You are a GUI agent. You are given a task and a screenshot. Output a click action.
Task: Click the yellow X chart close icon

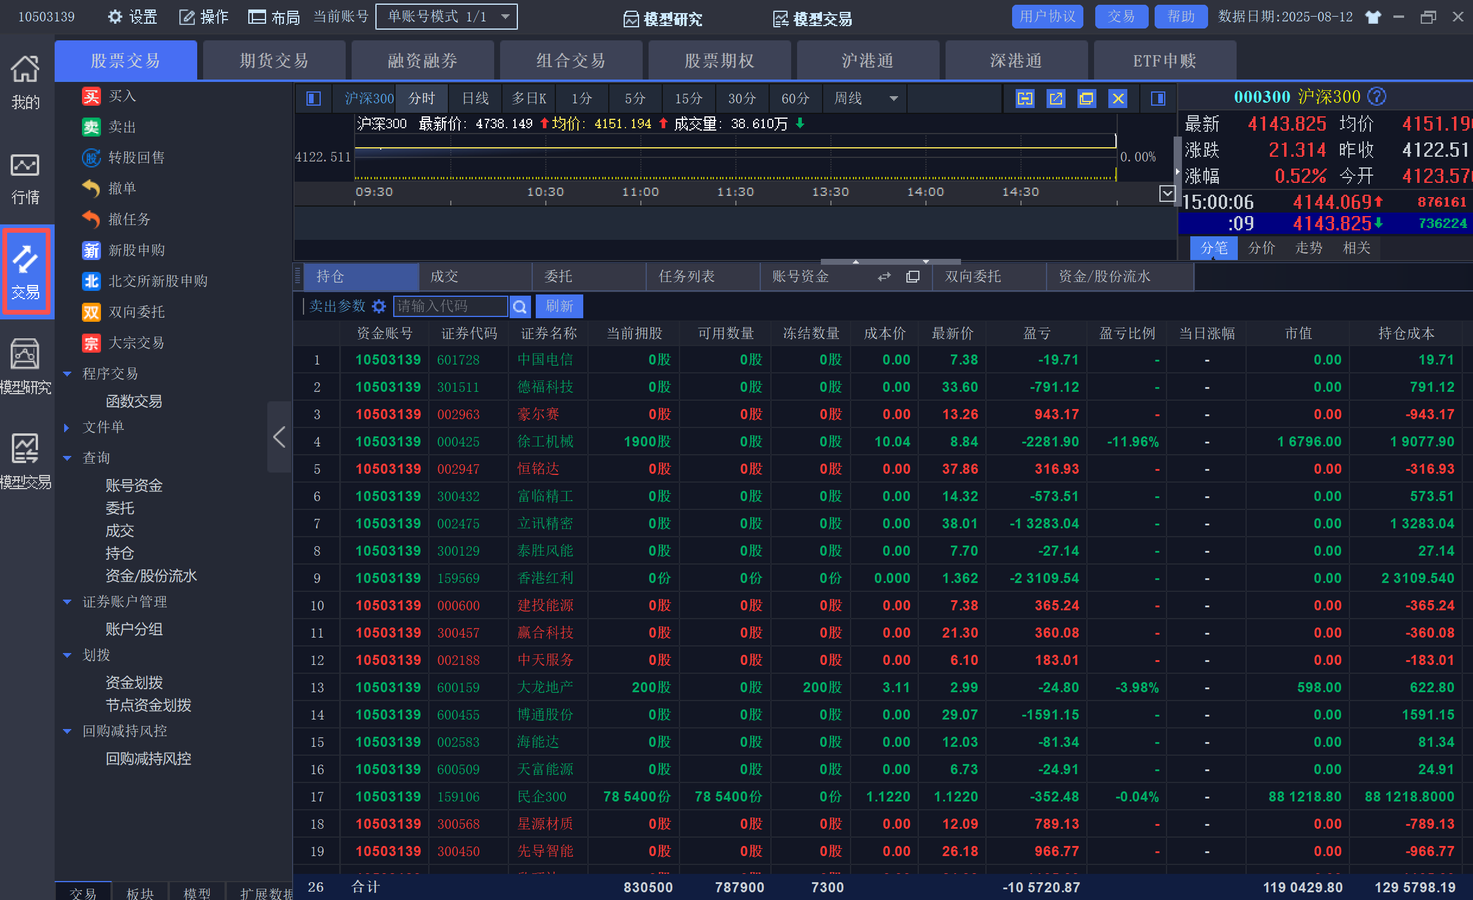pyautogui.click(x=1118, y=99)
